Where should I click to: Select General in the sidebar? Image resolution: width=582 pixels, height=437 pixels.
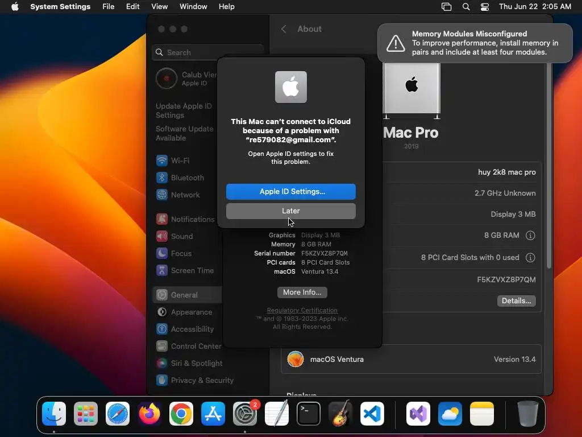pyautogui.click(x=188, y=295)
